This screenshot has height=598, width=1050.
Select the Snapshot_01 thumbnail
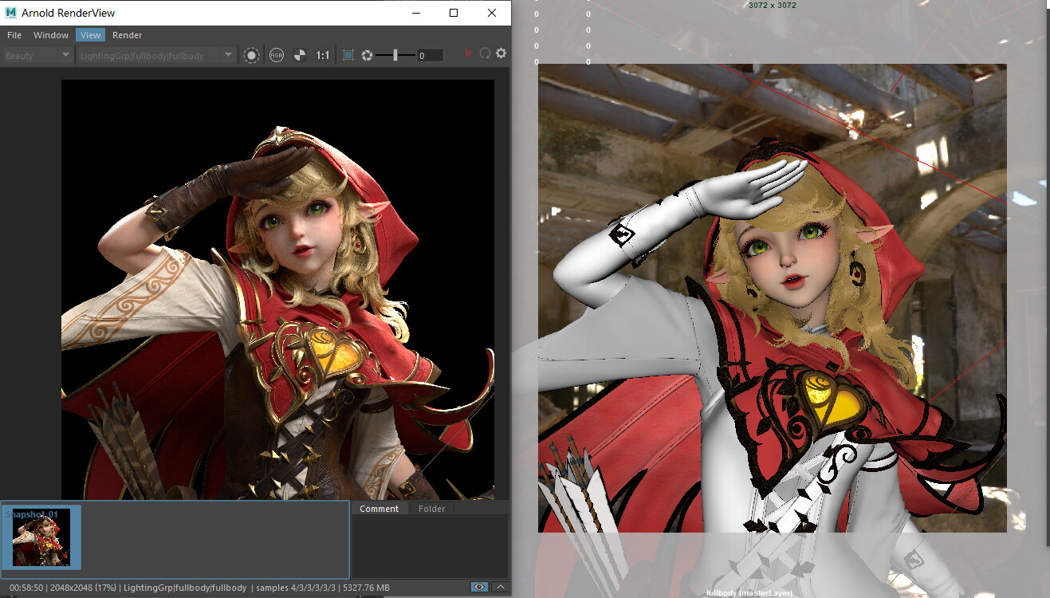pos(41,537)
